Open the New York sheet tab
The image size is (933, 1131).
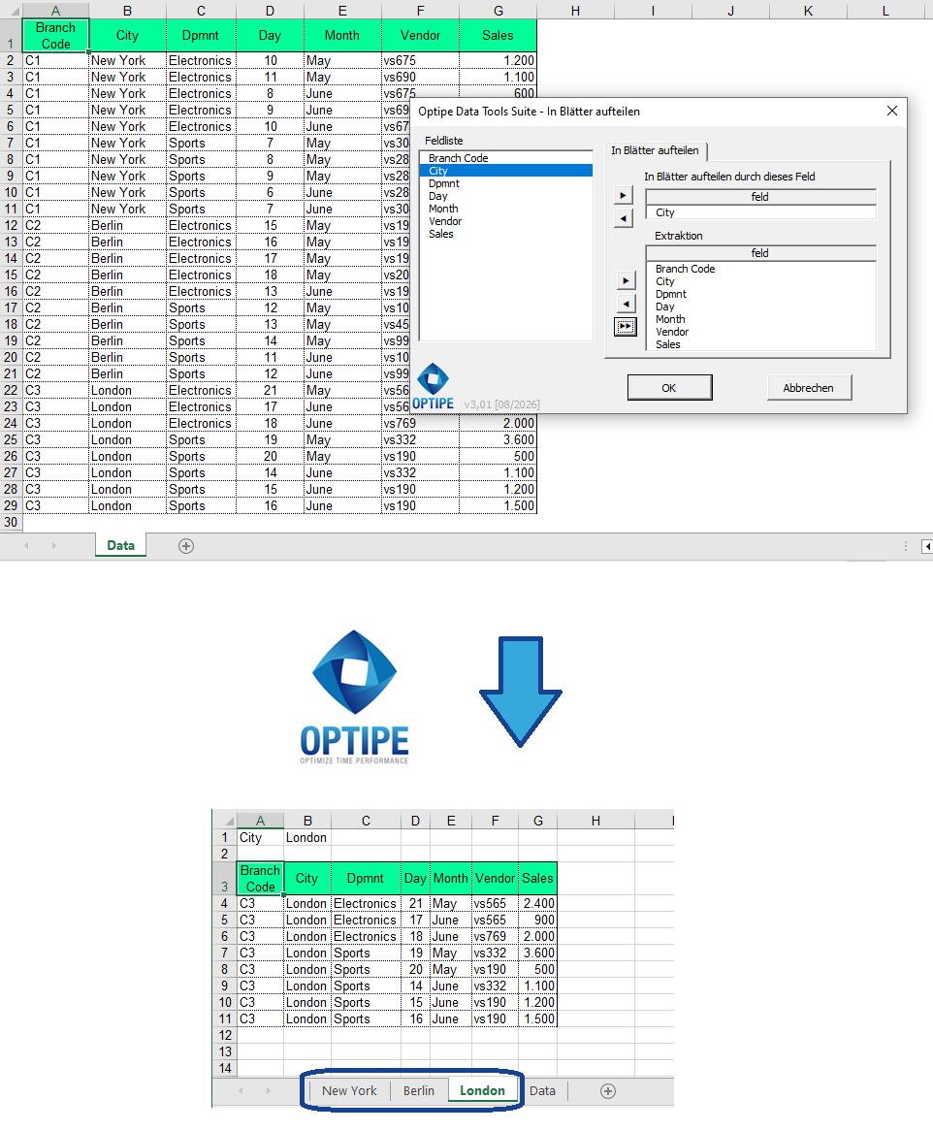pos(350,1090)
